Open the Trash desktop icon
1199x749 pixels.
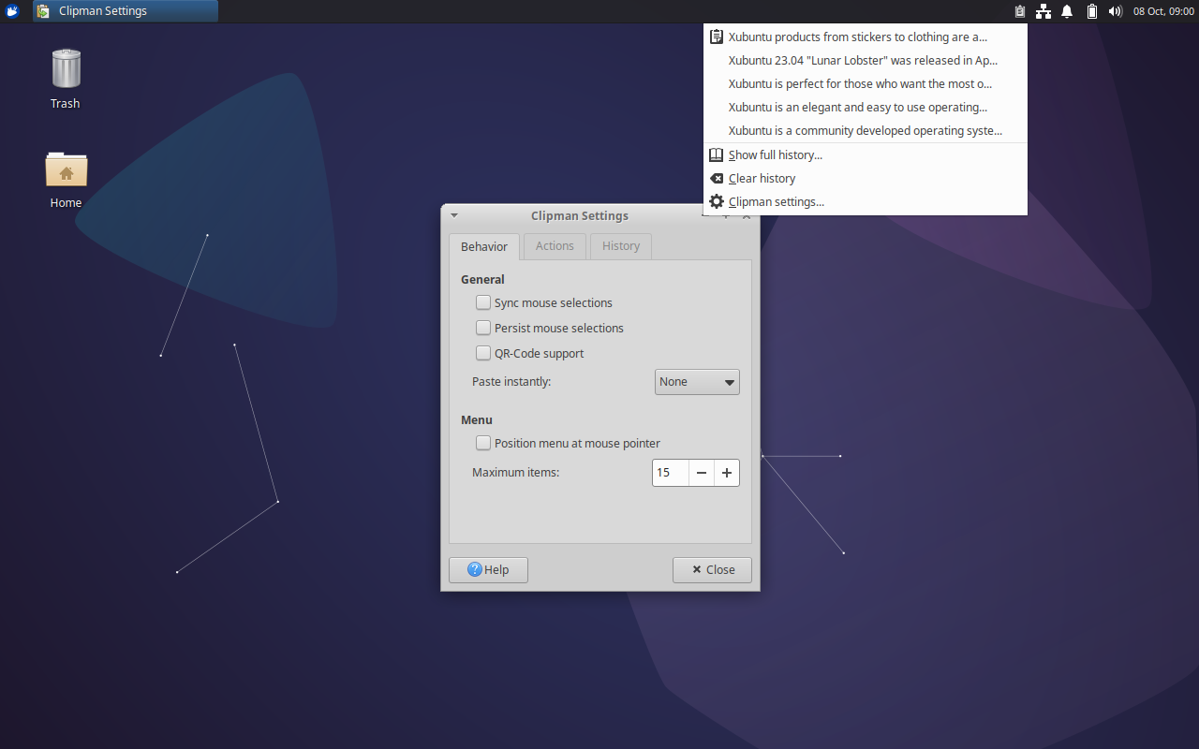pyautogui.click(x=66, y=79)
